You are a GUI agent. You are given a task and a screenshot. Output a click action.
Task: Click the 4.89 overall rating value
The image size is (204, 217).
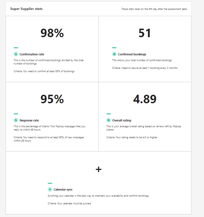click(145, 99)
